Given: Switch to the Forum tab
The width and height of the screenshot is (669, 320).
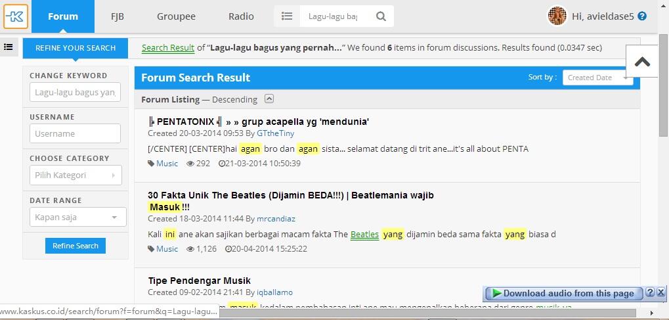Looking at the screenshot, I should point(63,16).
